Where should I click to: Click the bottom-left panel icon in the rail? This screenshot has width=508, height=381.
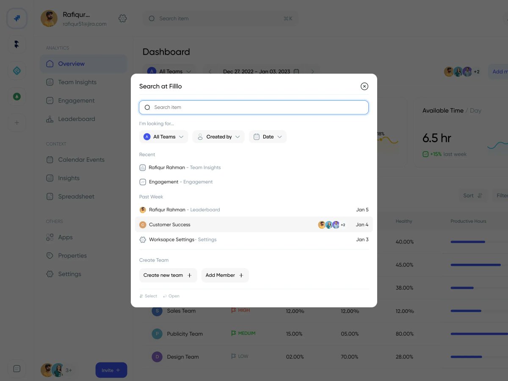tap(17, 369)
